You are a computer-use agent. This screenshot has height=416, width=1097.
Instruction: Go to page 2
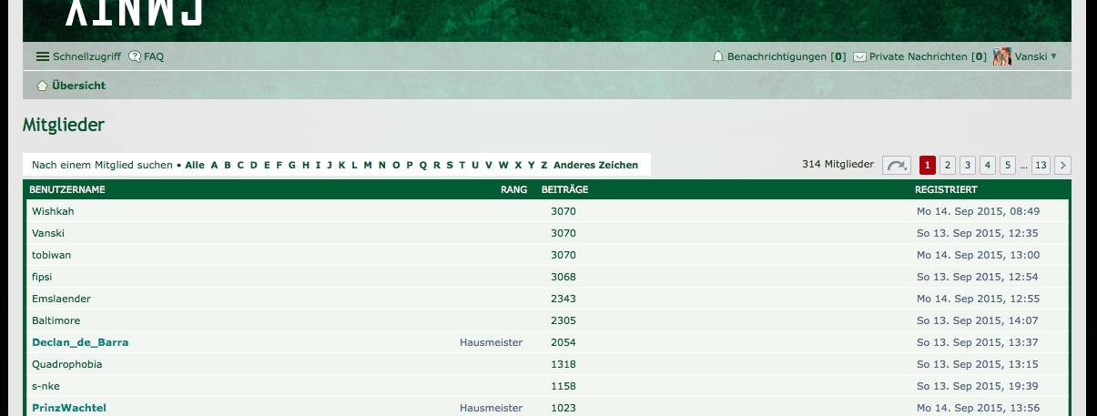pos(948,165)
